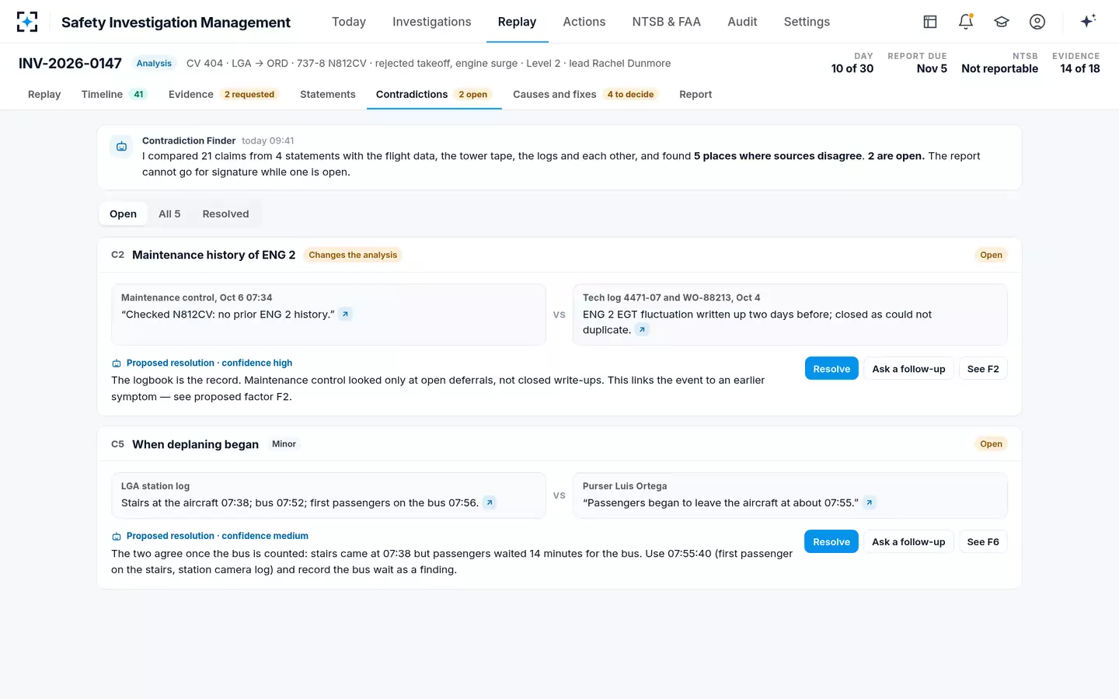Viewport: 1119px width, 699px height.
Task: Click the Analysis status badge
Action: click(154, 64)
